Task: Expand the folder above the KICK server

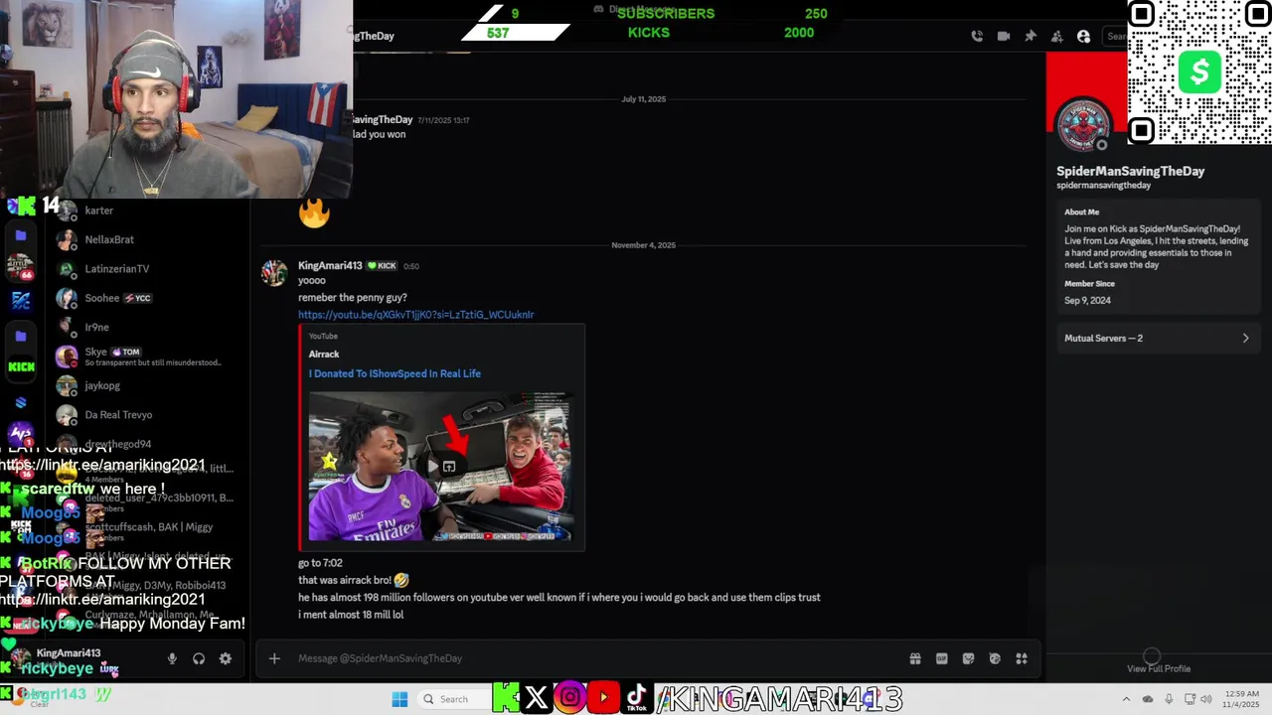Action: [21, 337]
